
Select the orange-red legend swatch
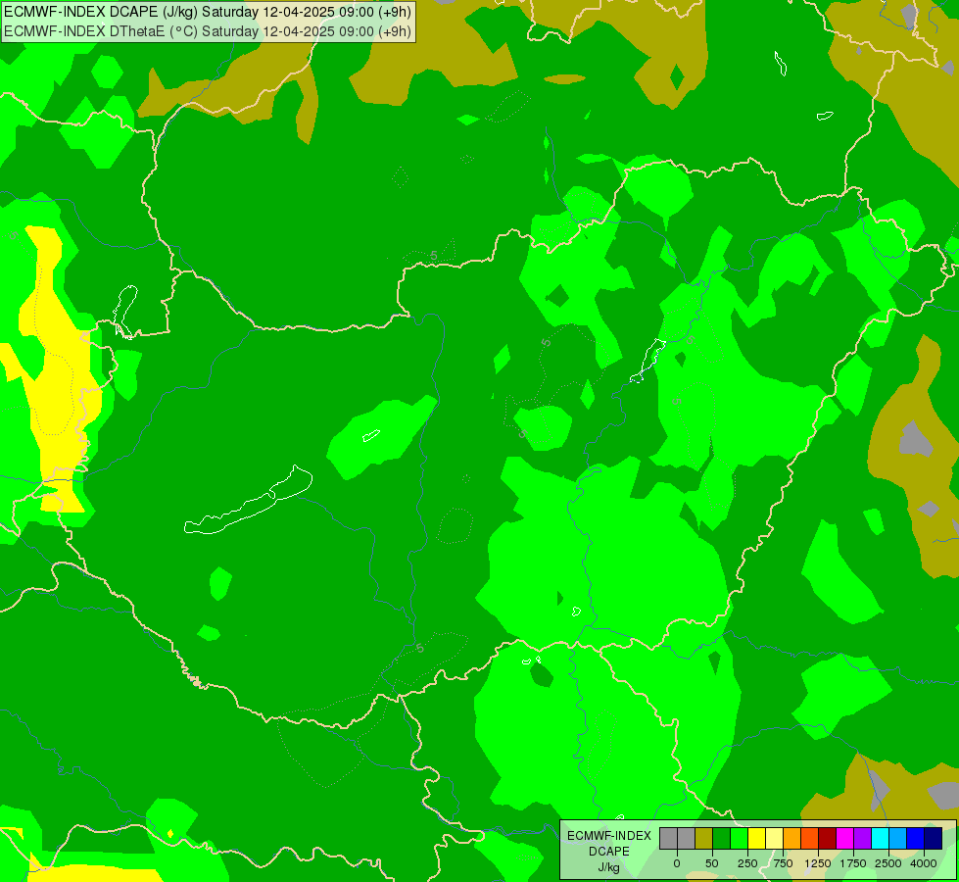[810, 838]
